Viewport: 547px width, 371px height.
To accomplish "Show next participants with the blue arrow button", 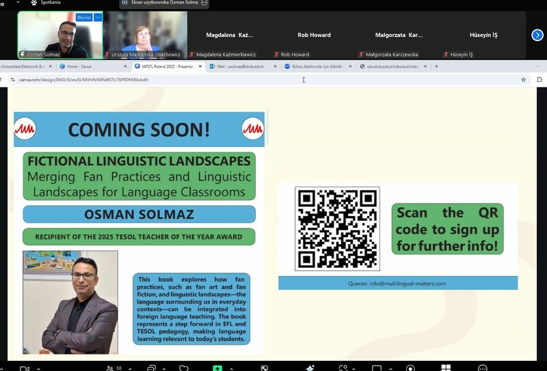I will 537,35.
